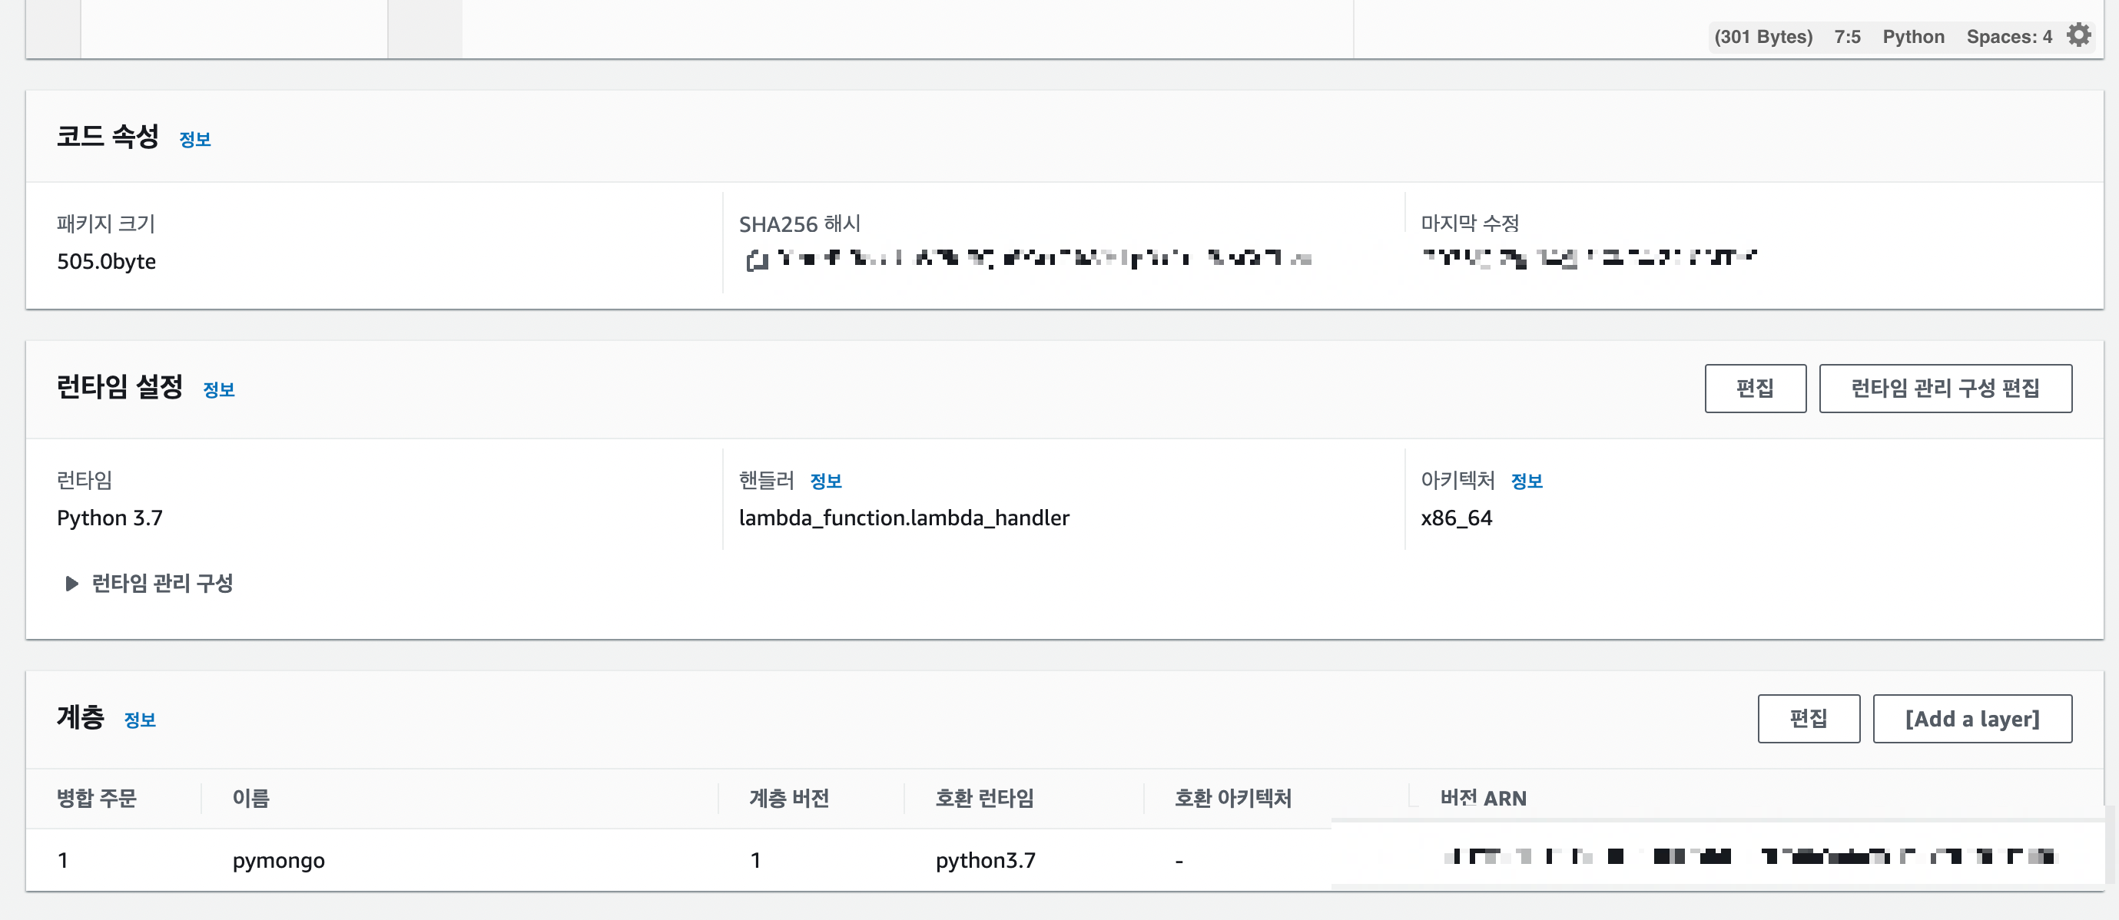Open 정보 link beside 핸들러
Viewport: 2119px width, 920px height.
(825, 481)
